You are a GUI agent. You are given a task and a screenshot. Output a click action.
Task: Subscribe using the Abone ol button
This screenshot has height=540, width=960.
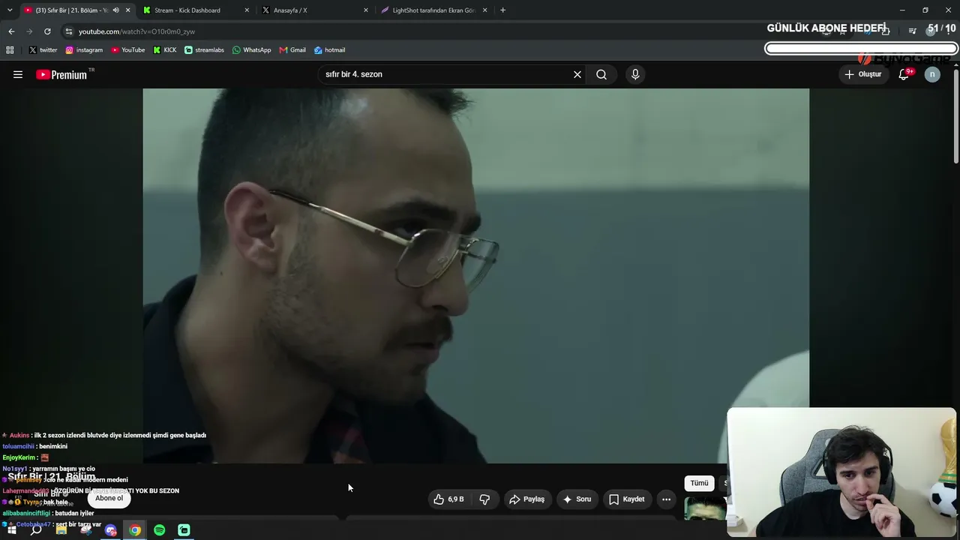[x=109, y=498]
